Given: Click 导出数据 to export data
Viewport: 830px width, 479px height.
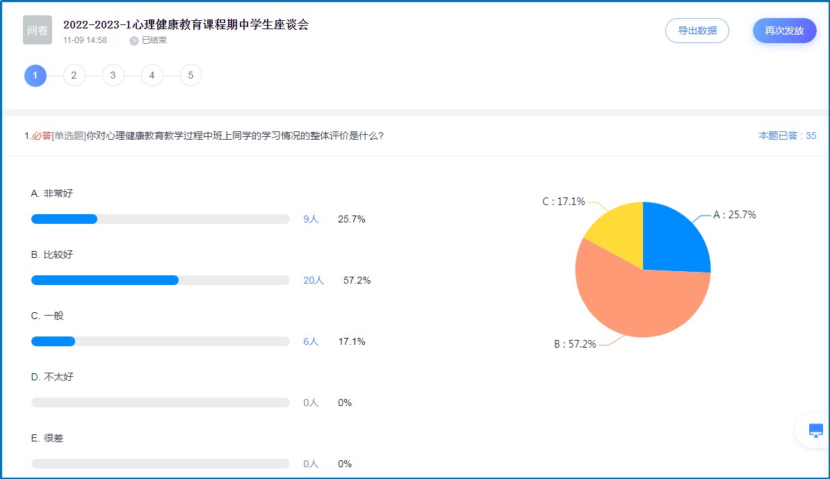Looking at the screenshot, I should [697, 31].
